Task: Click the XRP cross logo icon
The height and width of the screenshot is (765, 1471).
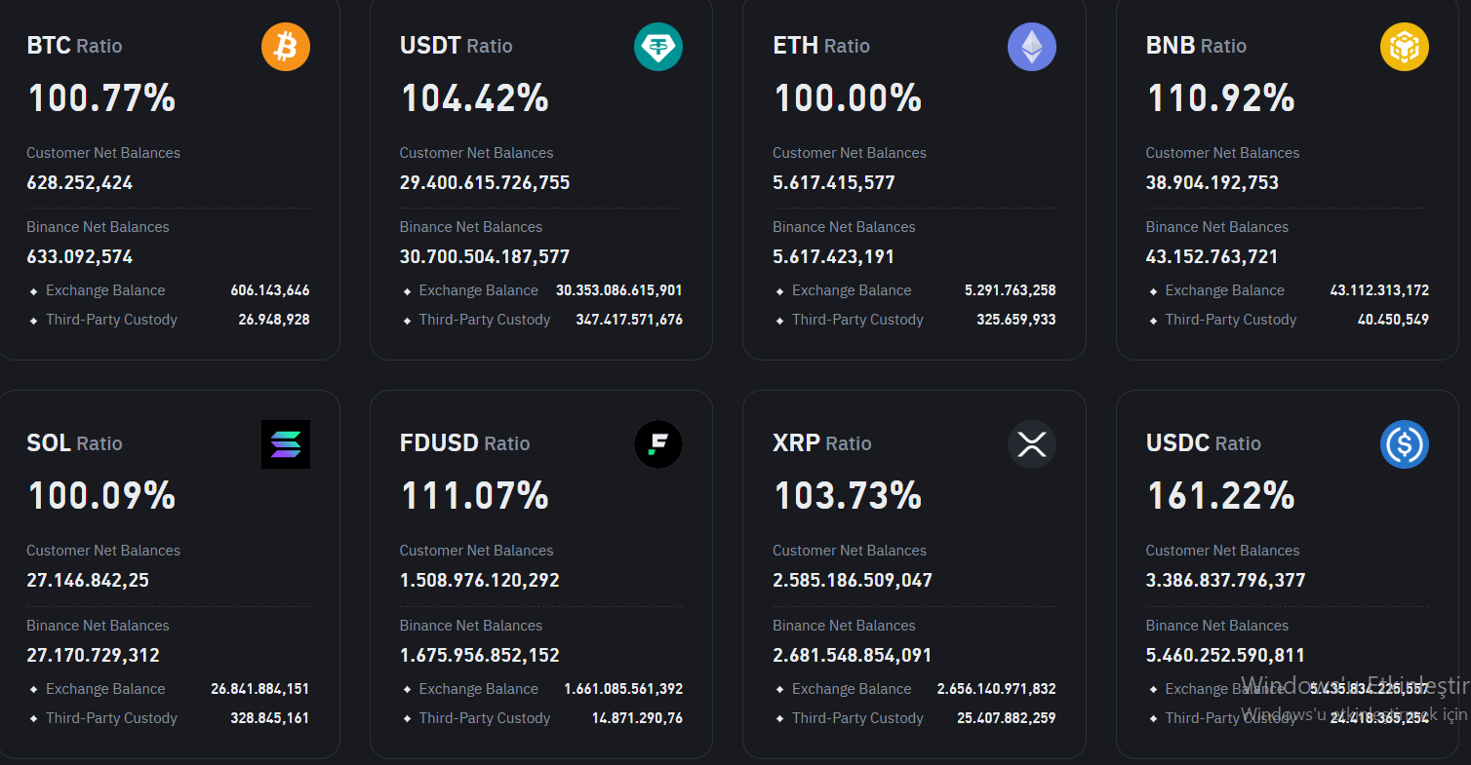Action: pyautogui.click(x=1031, y=444)
